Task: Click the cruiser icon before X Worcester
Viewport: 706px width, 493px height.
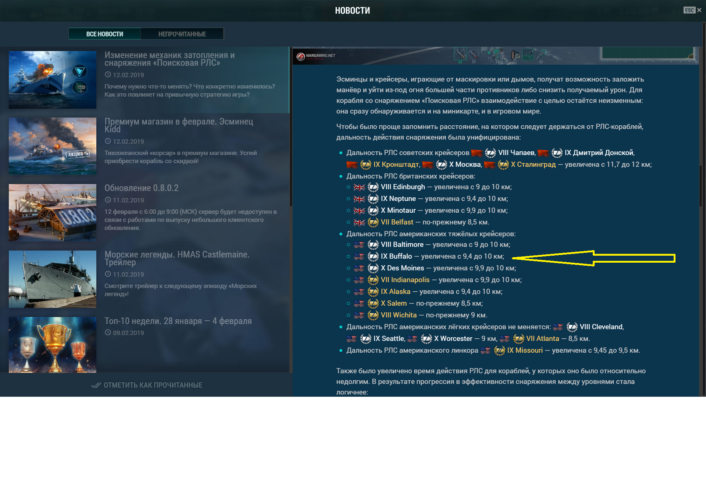Action: click(x=426, y=339)
